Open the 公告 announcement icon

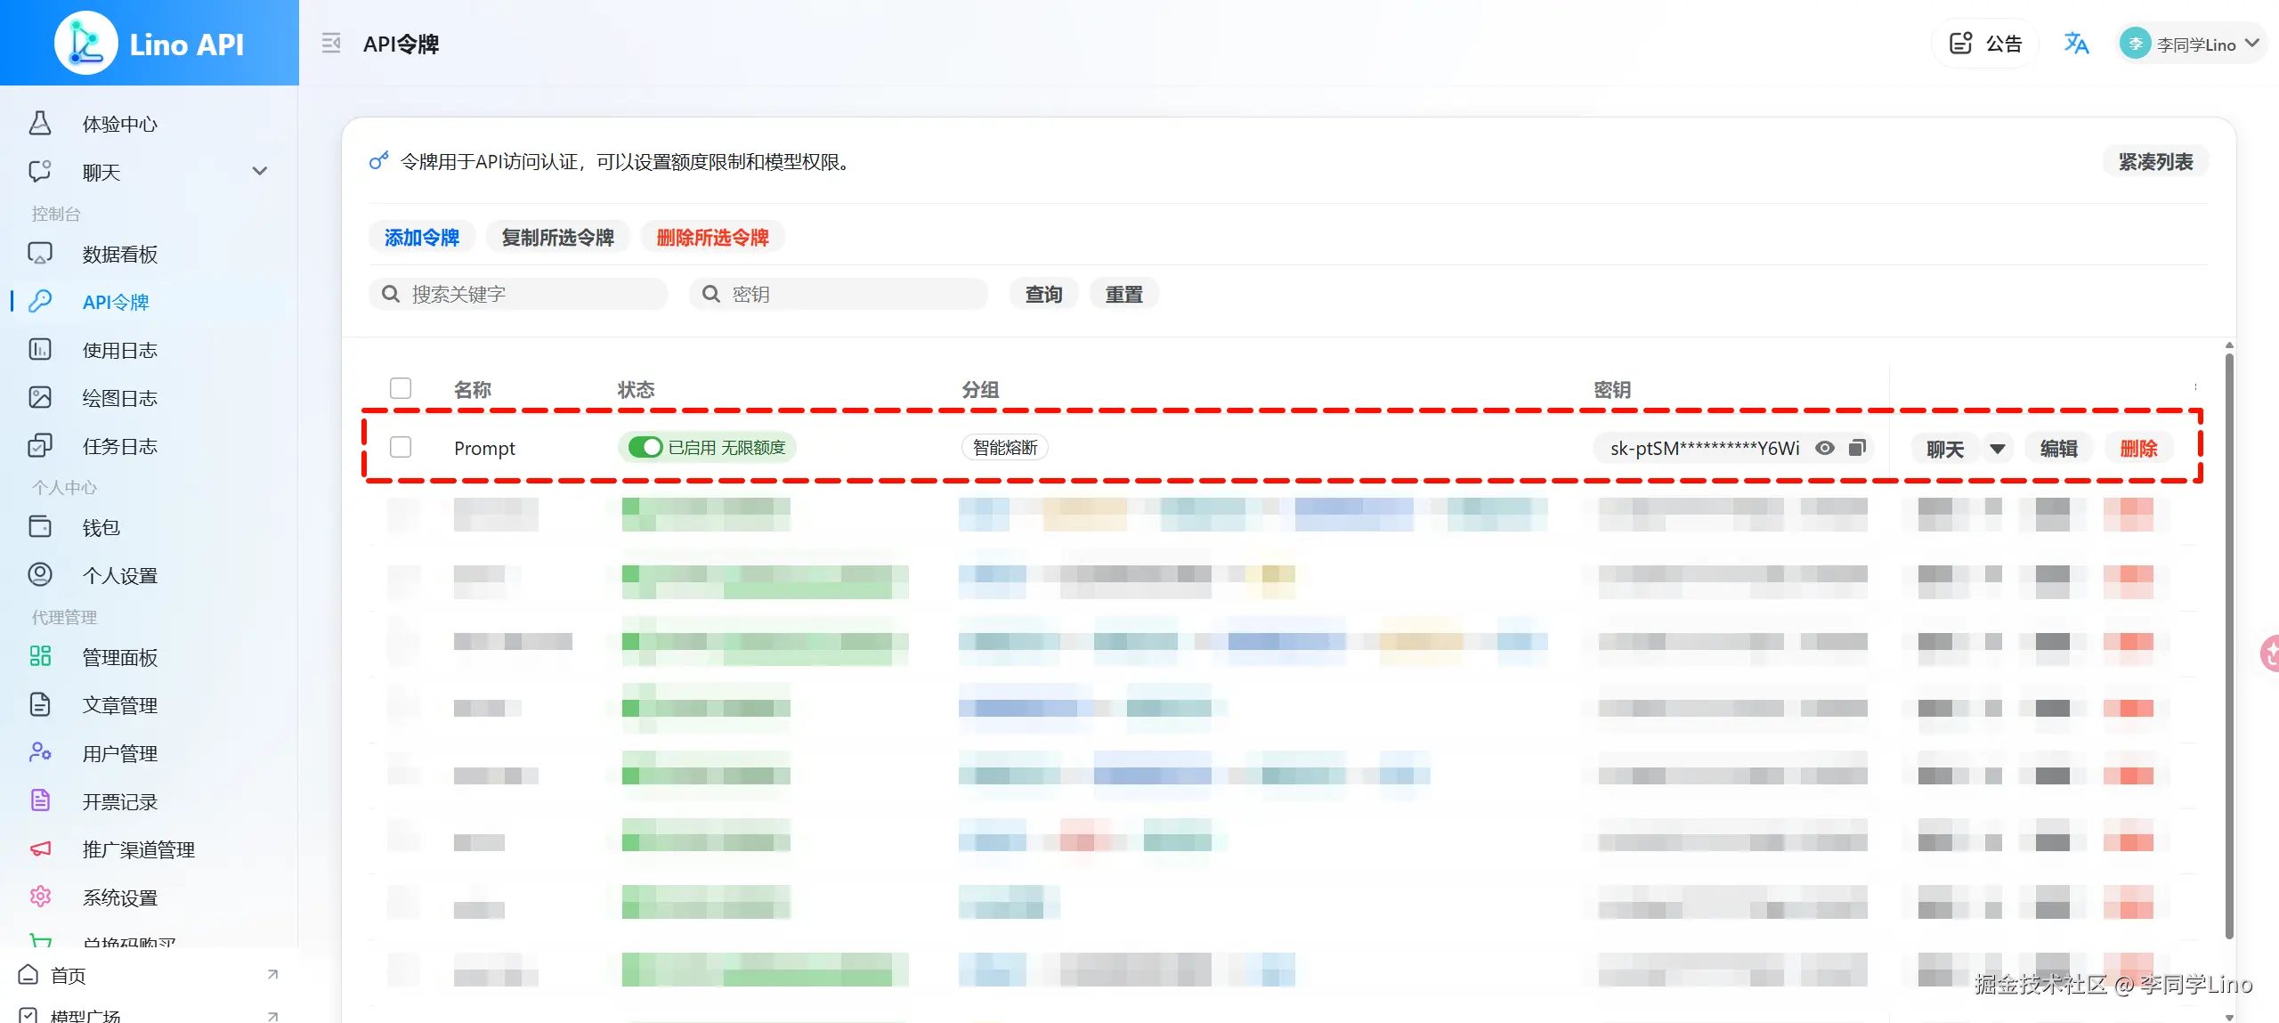pyautogui.click(x=1961, y=44)
